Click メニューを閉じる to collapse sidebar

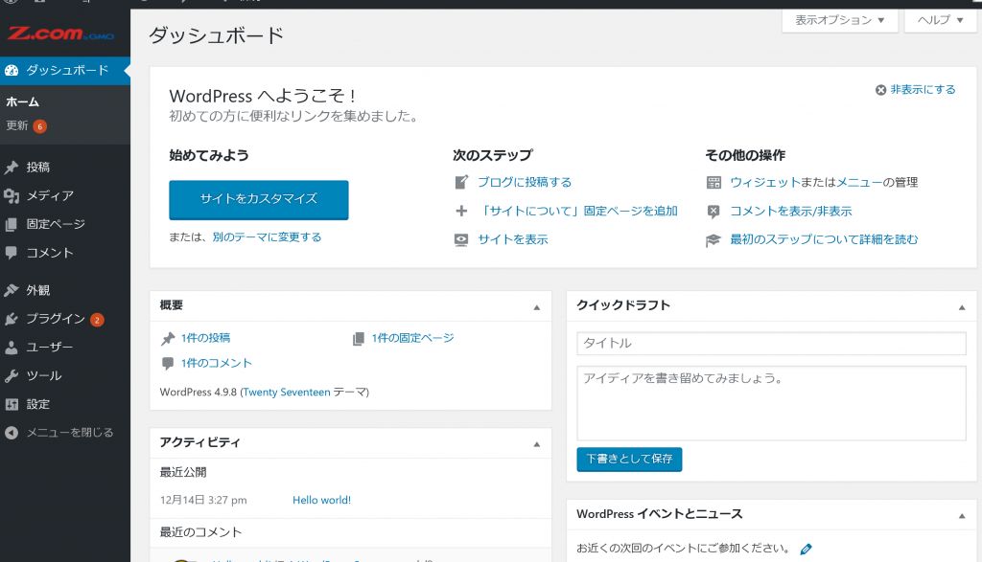tap(69, 433)
